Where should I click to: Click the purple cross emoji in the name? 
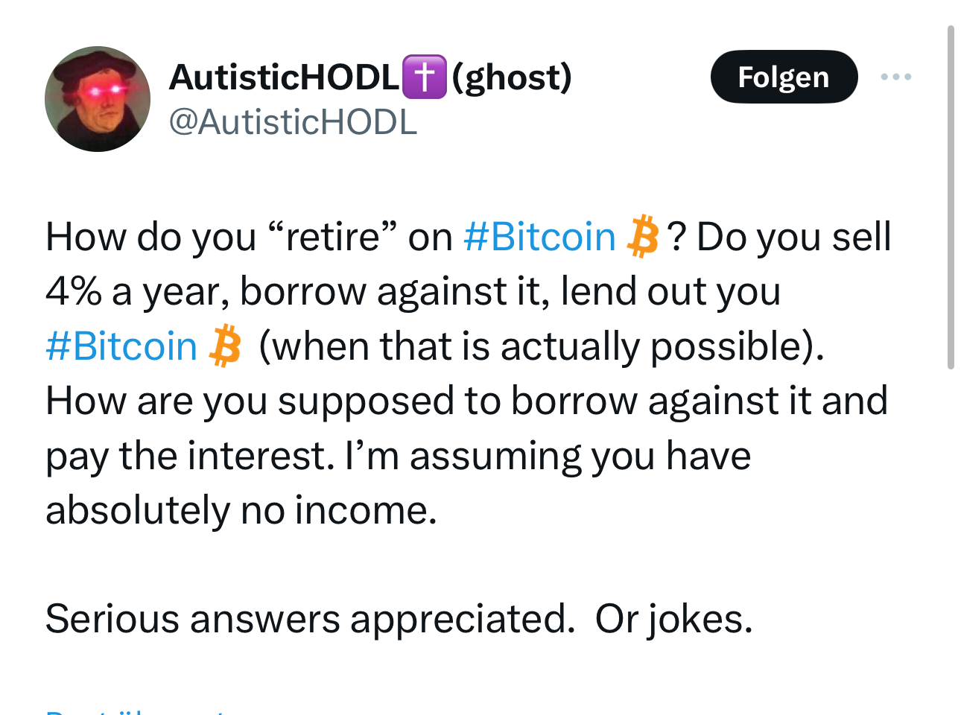425,77
